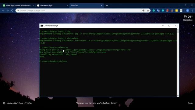This screenshot has height=110, width=195.
Task: Click the 'Believe you can' quote text
Action: (x=97, y=103)
